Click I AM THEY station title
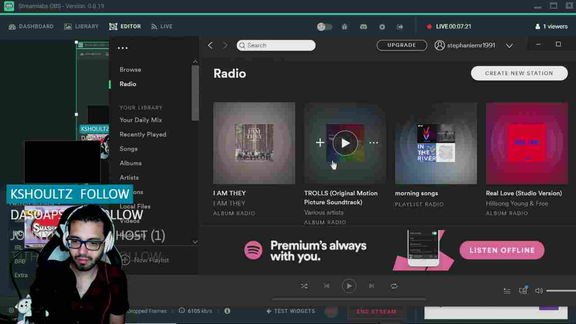The height and width of the screenshot is (324, 576). coord(229,193)
